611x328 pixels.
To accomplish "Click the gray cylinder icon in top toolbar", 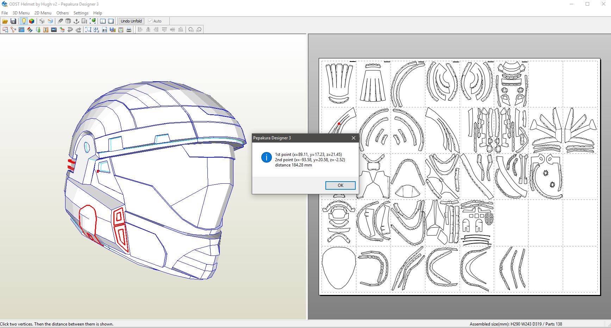I will (x=68, y=21).
